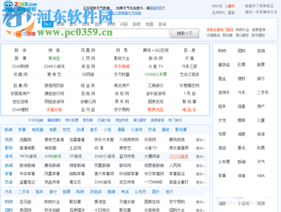Open the 米尔军情网 link

(154, 174)
